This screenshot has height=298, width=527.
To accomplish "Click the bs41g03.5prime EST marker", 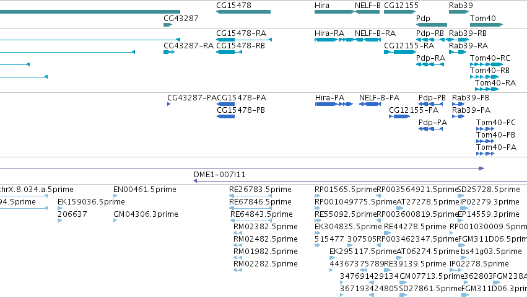I will 463,258.
